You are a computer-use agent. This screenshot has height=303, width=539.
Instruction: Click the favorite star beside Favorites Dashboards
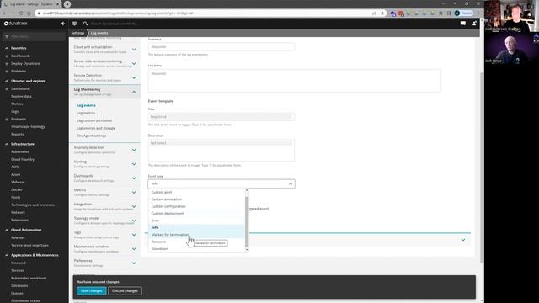click(7, 56)
